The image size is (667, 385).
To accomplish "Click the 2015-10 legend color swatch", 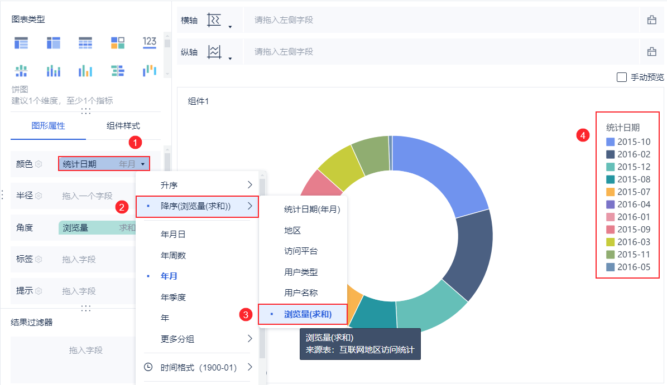I will (610, 142).
